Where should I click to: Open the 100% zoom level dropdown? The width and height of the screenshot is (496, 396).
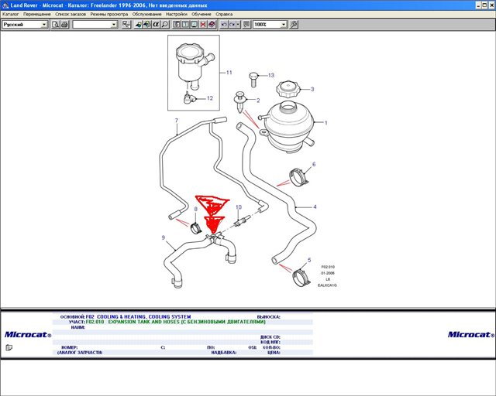tap(284, 24)
